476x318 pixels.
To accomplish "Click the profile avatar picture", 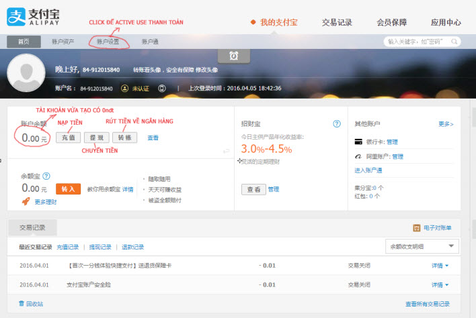I will [x=26, y=73].
